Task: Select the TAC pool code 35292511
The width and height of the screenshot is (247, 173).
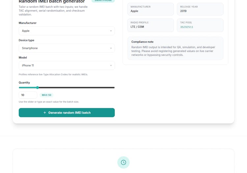Action: coord(187,27)
